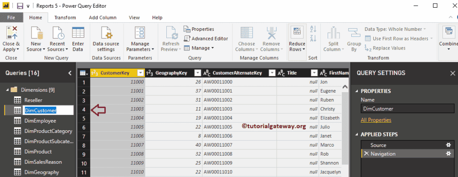Click the data grid vertical scrollbar
This screenshot has height=177, width=458.
point(345,128)
